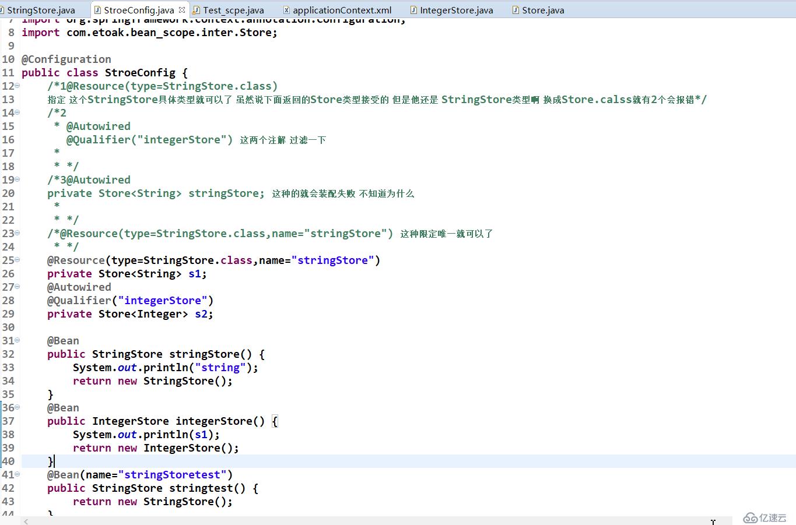Image resolution: width=796 pixels, height=525 pixels.
Task: Collapse the comment fold at line 23
Action: [17, 233]
